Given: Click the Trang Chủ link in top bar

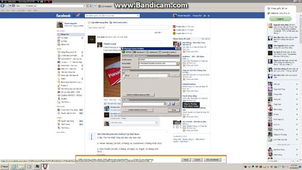Looking at the screenshot, I should (197, 16).
